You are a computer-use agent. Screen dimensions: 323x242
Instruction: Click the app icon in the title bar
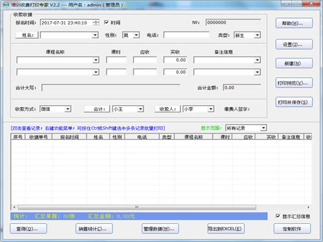(x=6, y=5)
